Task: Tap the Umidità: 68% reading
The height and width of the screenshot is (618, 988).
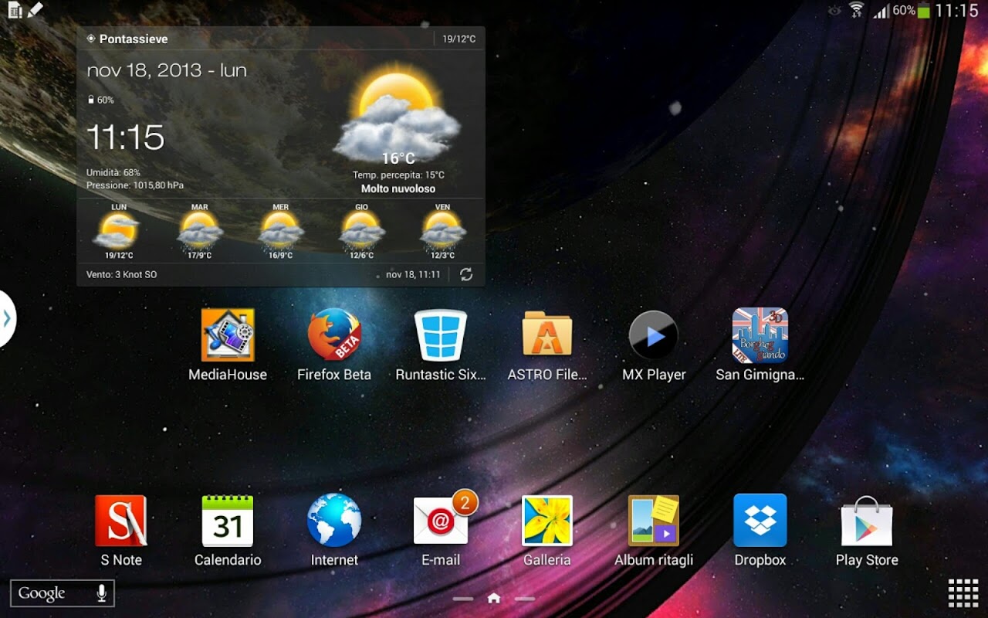Action: pyautogui.click(x=113, y=172)
